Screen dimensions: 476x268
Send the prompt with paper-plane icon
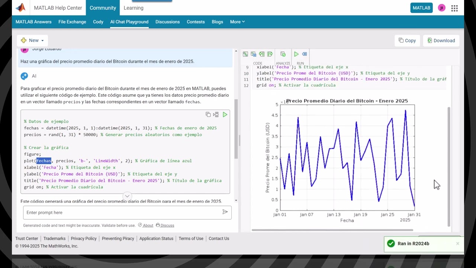point(225,212)
